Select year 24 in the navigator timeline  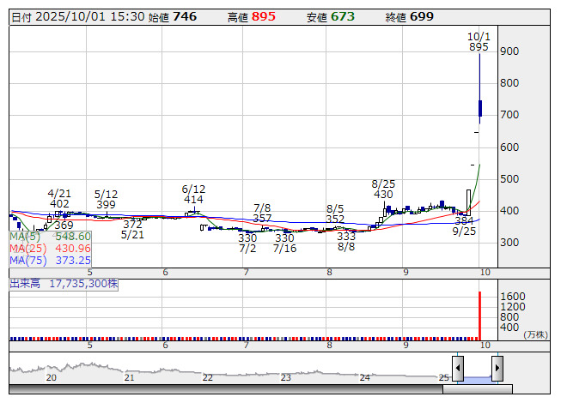364,377
